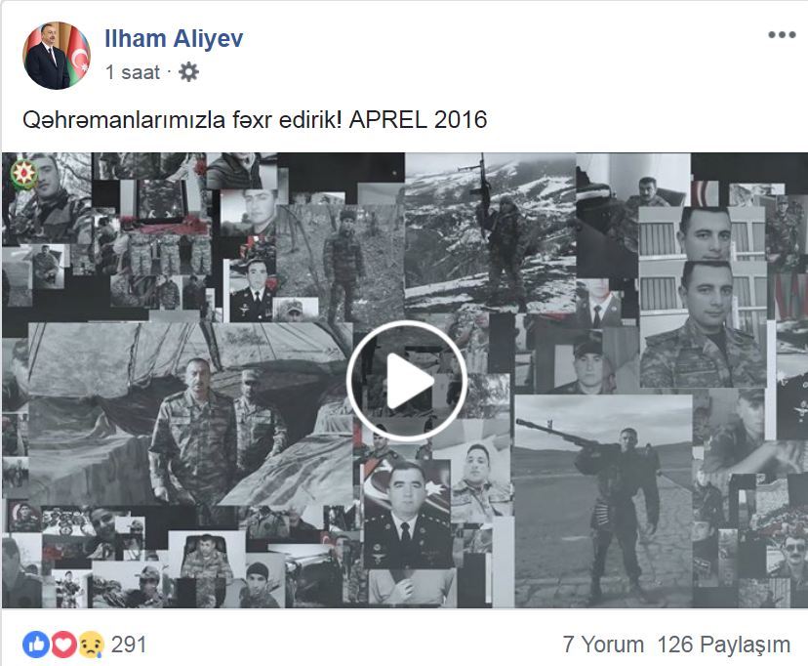This screenshot has width=808, height=666.
Task: Click the soldier standing in forest photo
Action: pos(341,264)
